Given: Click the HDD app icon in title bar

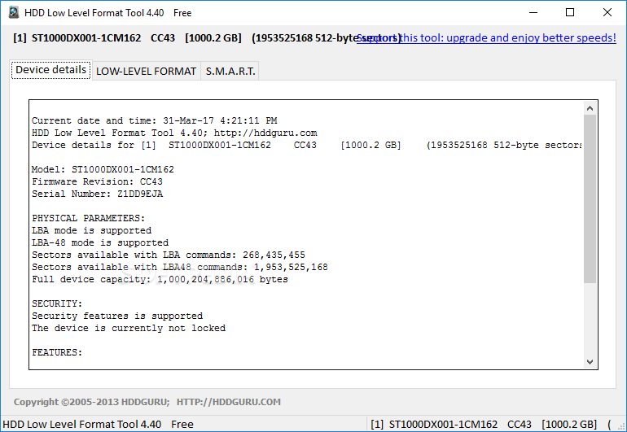Looking at the screenshot, I should 14,12.
